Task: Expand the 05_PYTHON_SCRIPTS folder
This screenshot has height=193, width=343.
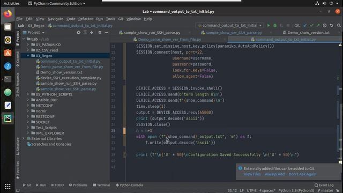Action: pos(28,94)
